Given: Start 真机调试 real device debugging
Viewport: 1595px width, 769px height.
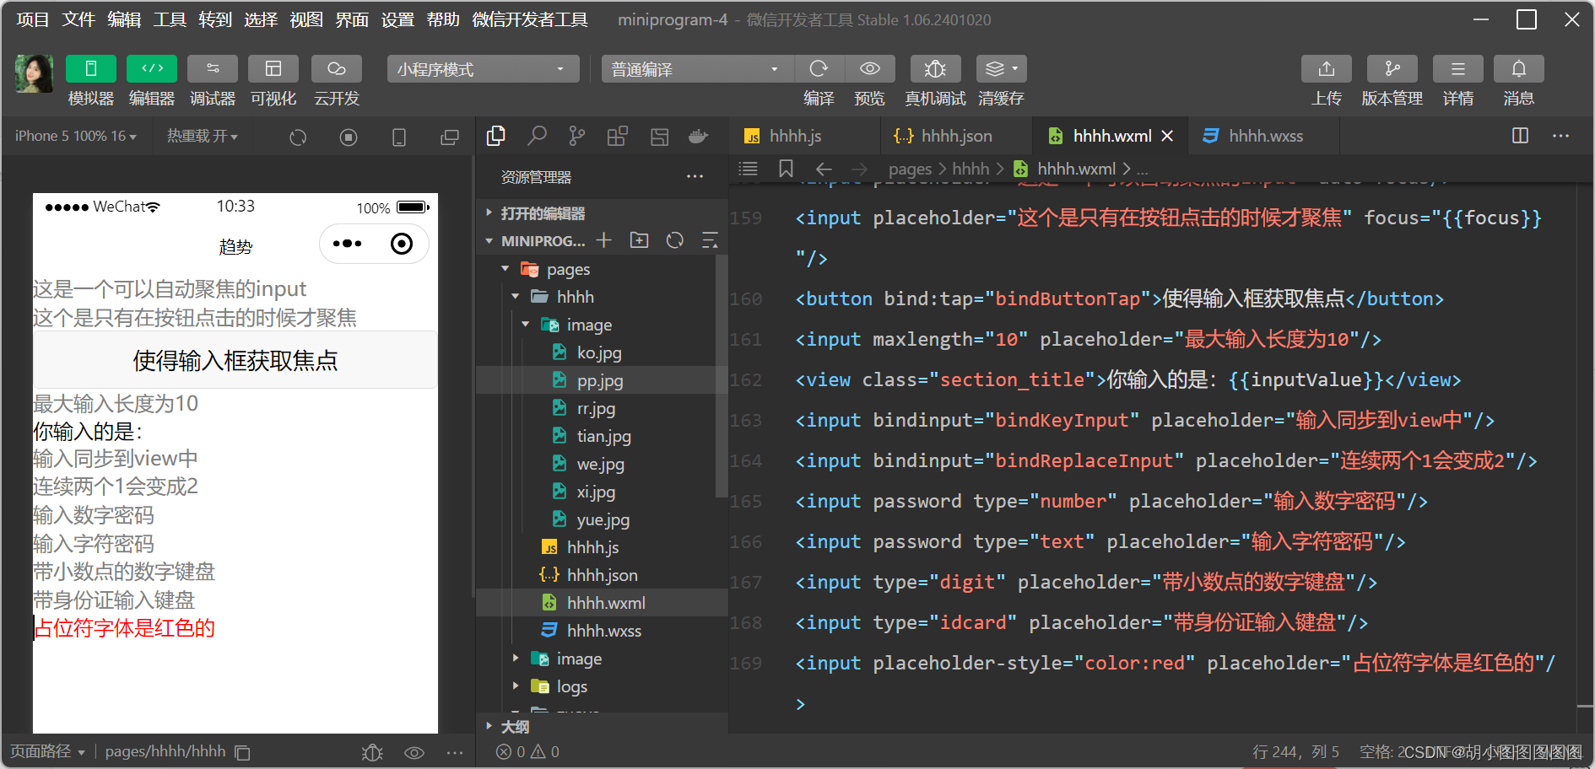Looking at the screenshot, I should [935, 68].
